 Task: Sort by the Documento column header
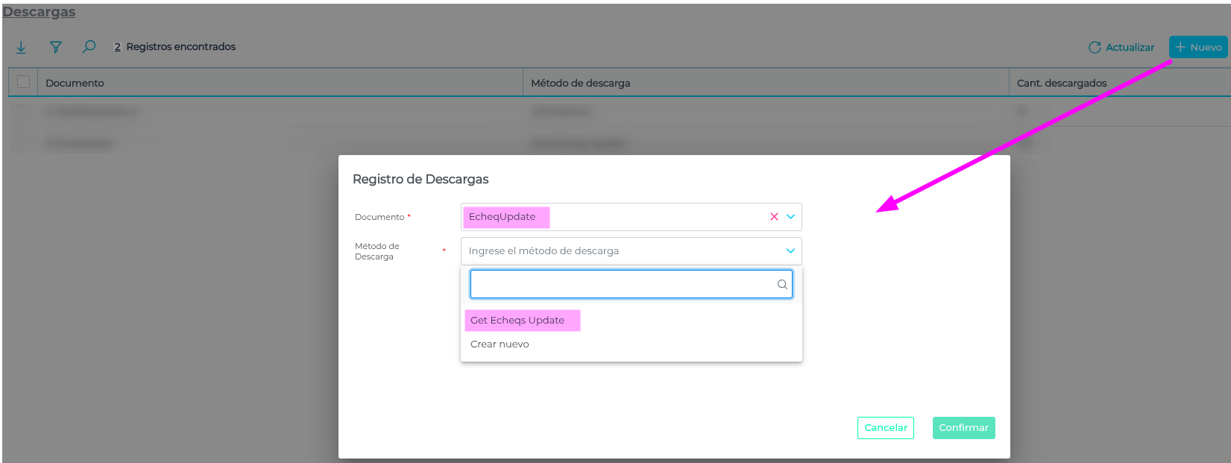click(x=75, y=83)
